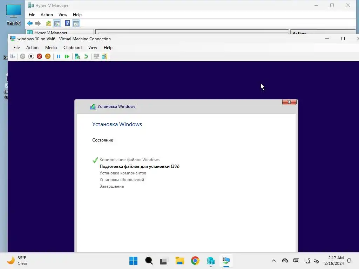Click 'Установка компонентов' step text

(x=123, y=173)
